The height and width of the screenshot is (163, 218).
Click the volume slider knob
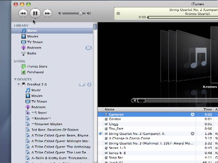pyautogui.click(x=81, y=14)
